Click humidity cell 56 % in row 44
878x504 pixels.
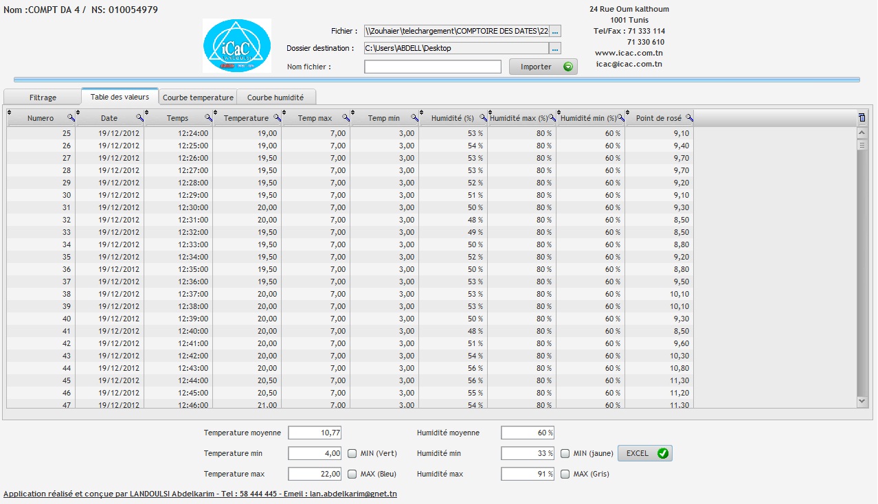click(x=453, y=368)
